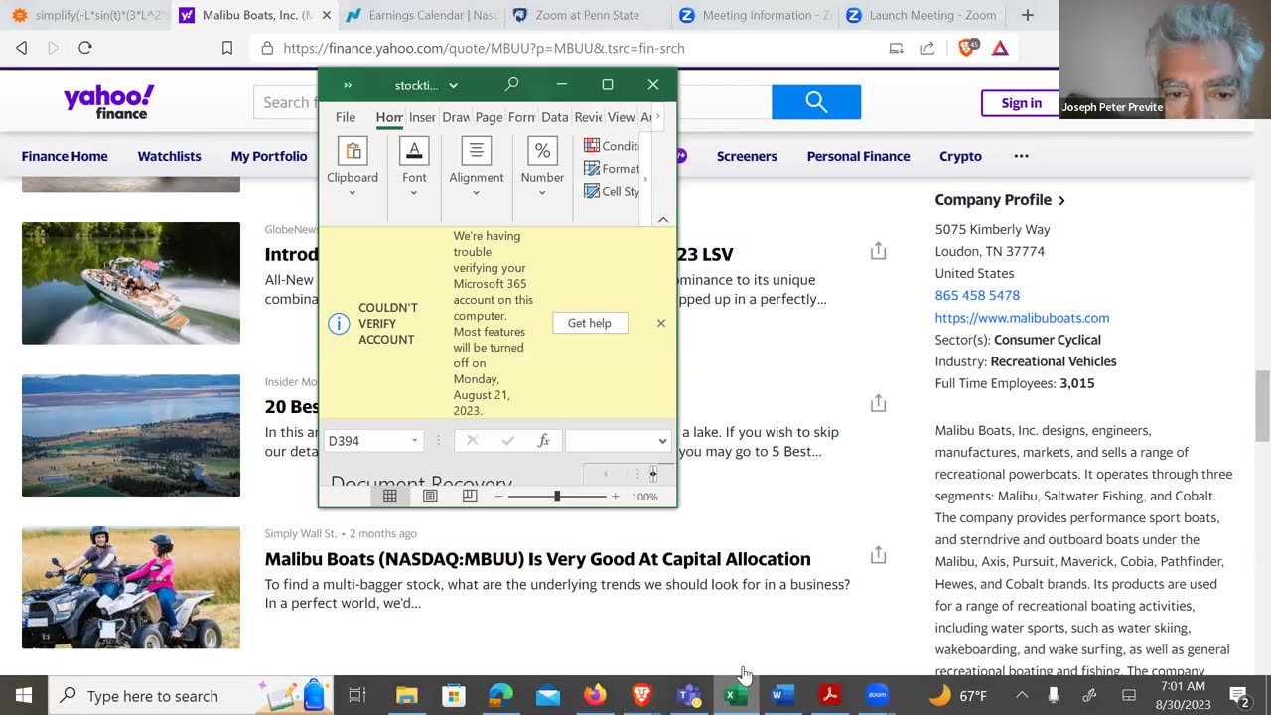The image size is (1271, 715).
Task: Open malibuboats.com company website link
Action: [x=1022, y=318]
